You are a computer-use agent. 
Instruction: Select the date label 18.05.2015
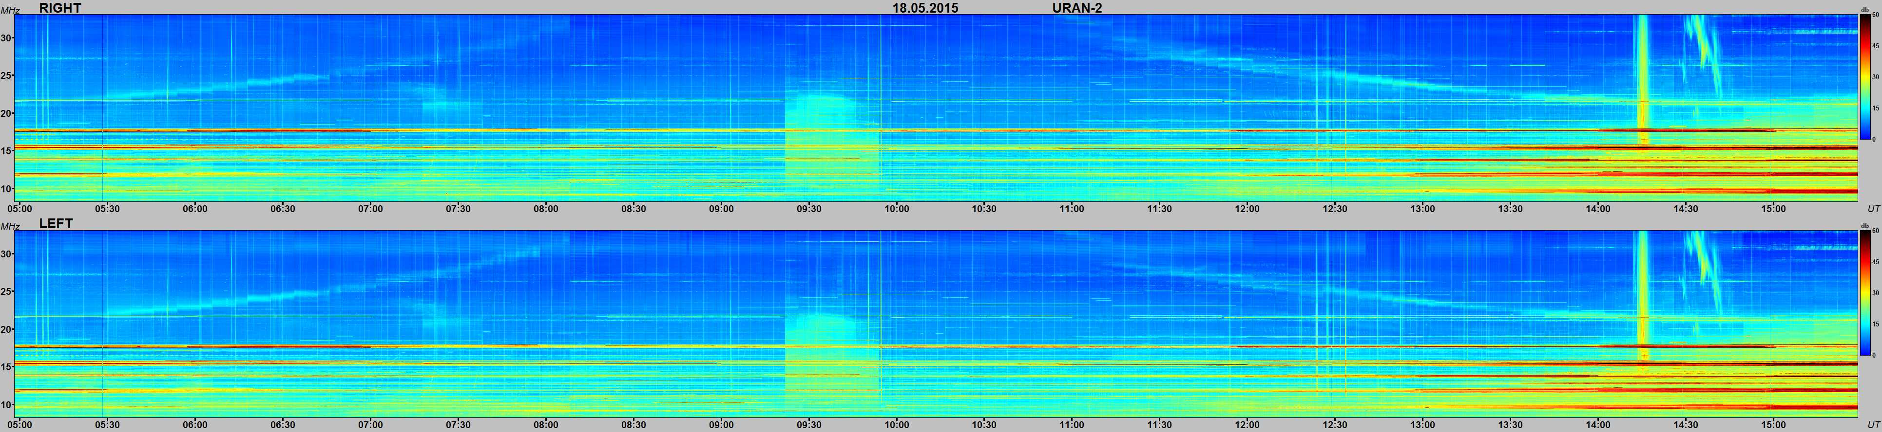coord(926,8)
